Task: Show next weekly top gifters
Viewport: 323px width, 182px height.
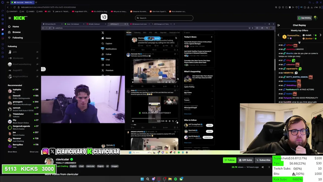Action: tap(320, 35)
